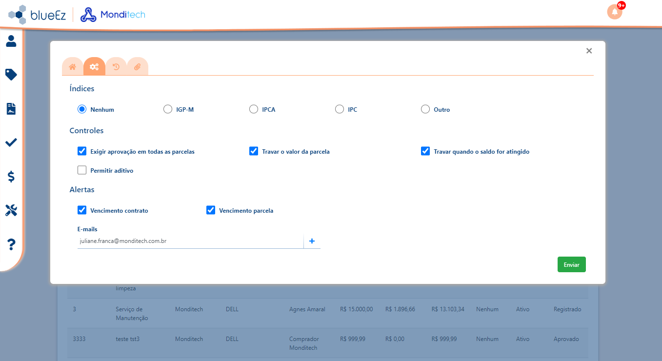The width and height of the screenshot is (662, 361).
Task: Enable the Permitir aditivo checkbox
Action: point(82,170)
